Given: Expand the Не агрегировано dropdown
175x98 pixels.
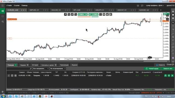Looking at the screenshot, I should tap(58, 69).
